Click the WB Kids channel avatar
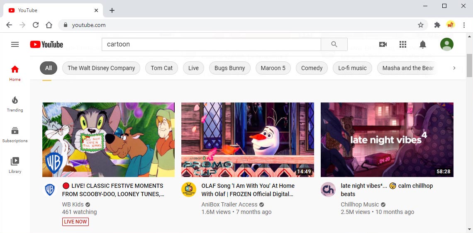Viewport: 473px width, 233px height. point(50,189)
